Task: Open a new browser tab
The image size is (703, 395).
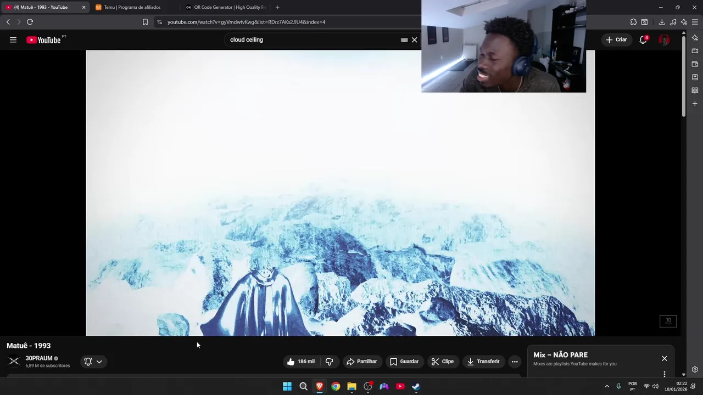Action: [x=277, y=7]
